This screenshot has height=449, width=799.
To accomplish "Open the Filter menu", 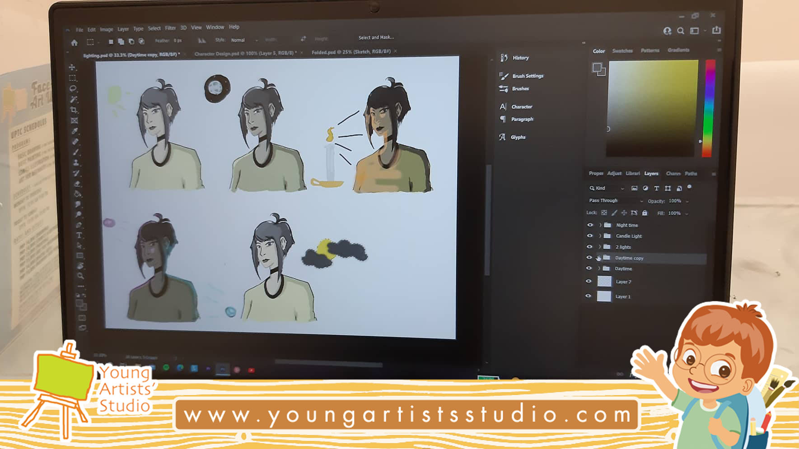I will 170,28.
